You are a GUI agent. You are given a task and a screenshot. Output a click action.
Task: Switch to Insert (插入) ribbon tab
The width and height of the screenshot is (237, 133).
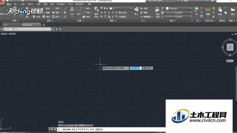click(16, 4)
